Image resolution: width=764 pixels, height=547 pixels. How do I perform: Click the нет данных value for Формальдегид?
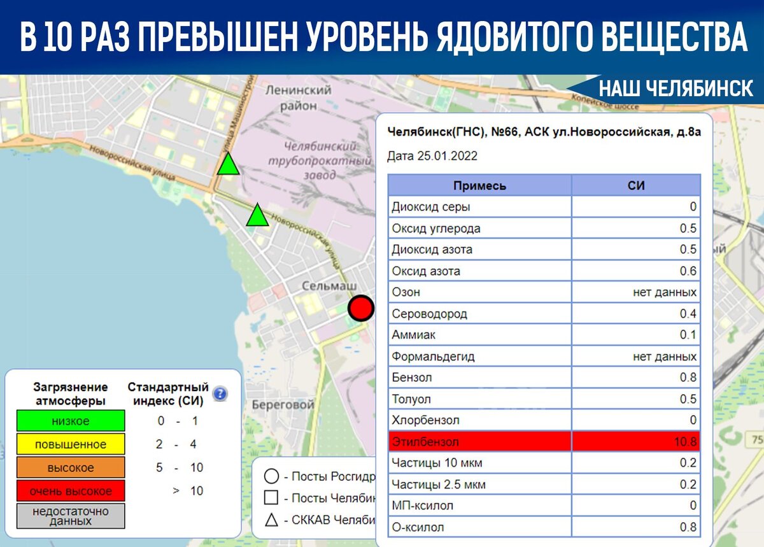tap(665, 357)
